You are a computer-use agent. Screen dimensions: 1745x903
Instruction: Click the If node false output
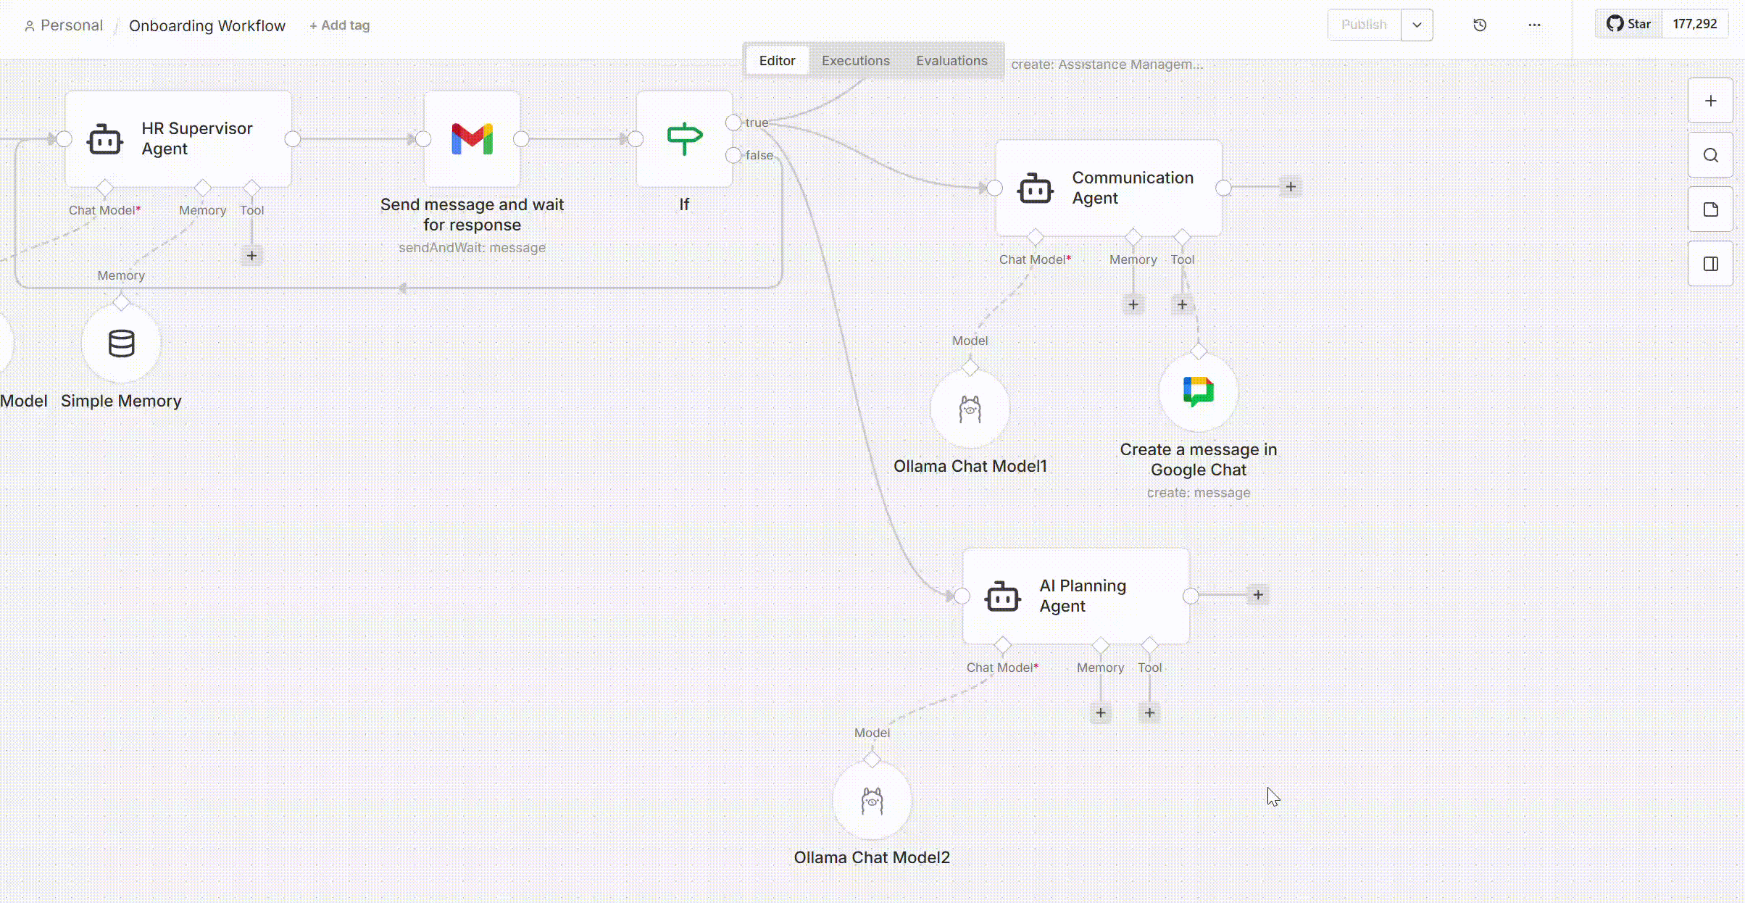[x=733, y=155]
